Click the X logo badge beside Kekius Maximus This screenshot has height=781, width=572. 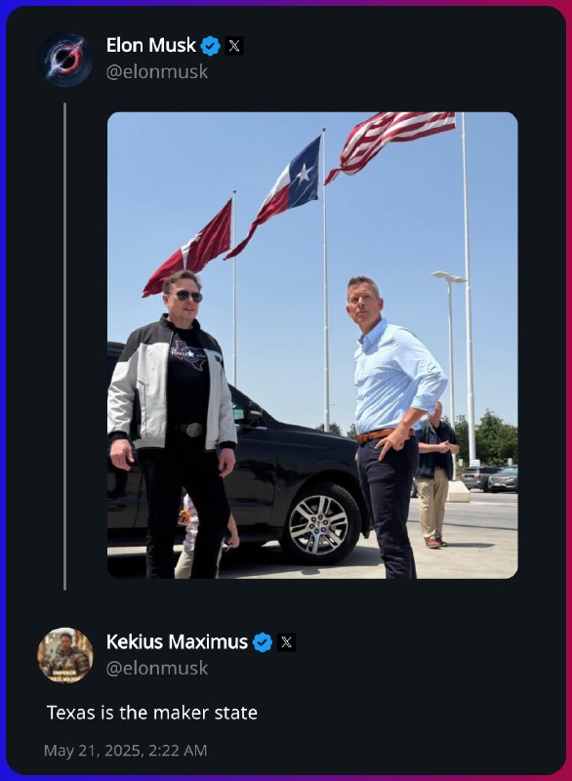[286, 642]
